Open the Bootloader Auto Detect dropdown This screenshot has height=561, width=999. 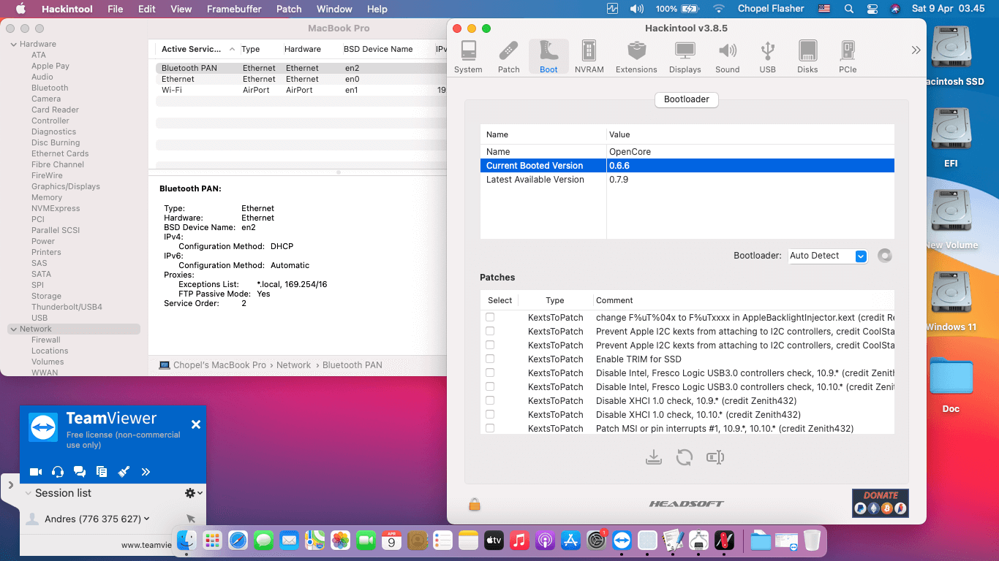point(861,256)
